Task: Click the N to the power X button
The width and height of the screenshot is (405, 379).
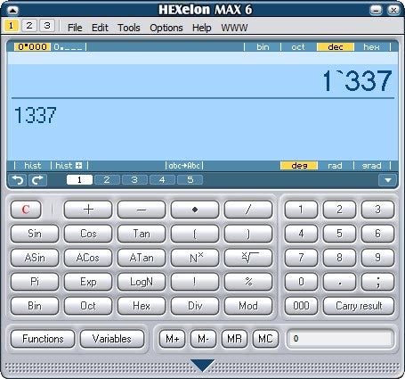Action: click(x=195, y=258)
